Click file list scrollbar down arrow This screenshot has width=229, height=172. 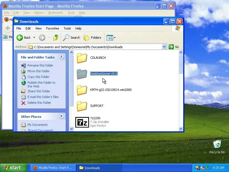click(x=181, y=129)
